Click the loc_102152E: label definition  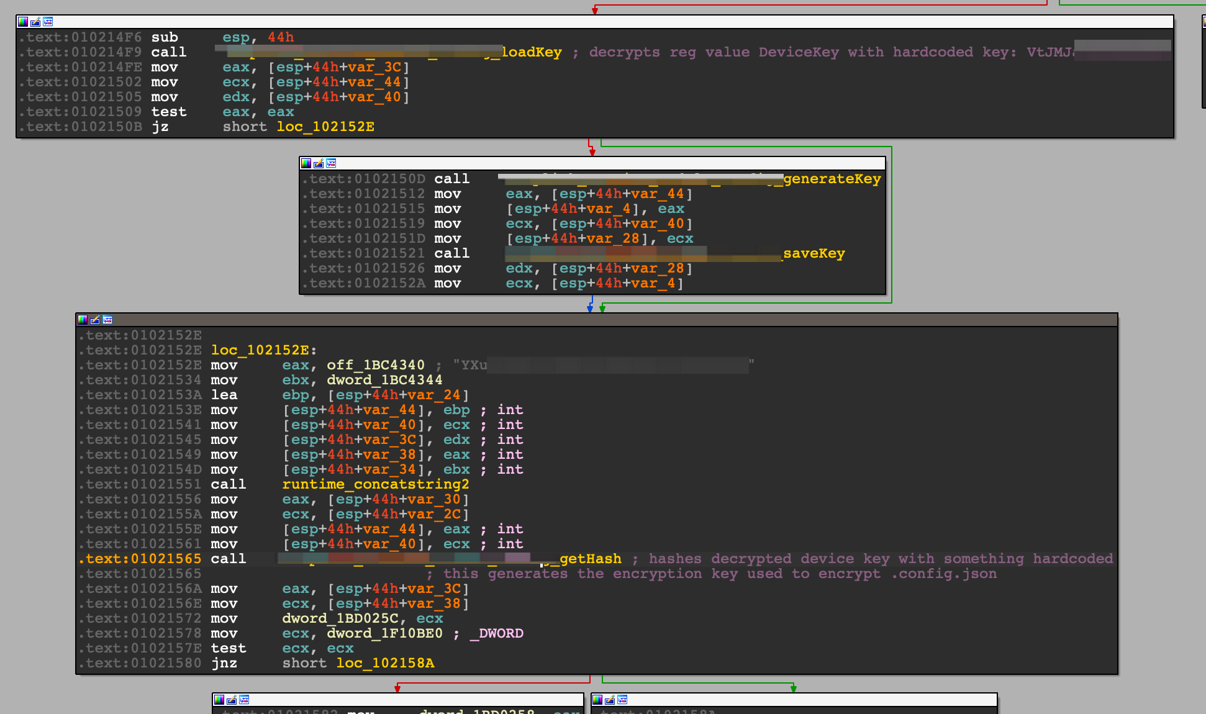click(264, 350)
